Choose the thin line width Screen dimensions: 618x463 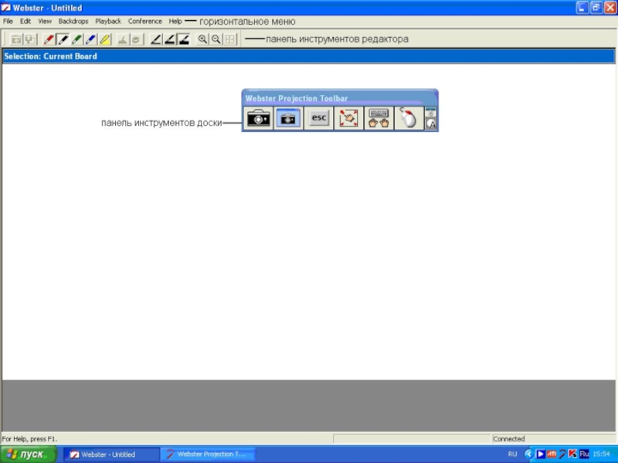tap(156, 39)
